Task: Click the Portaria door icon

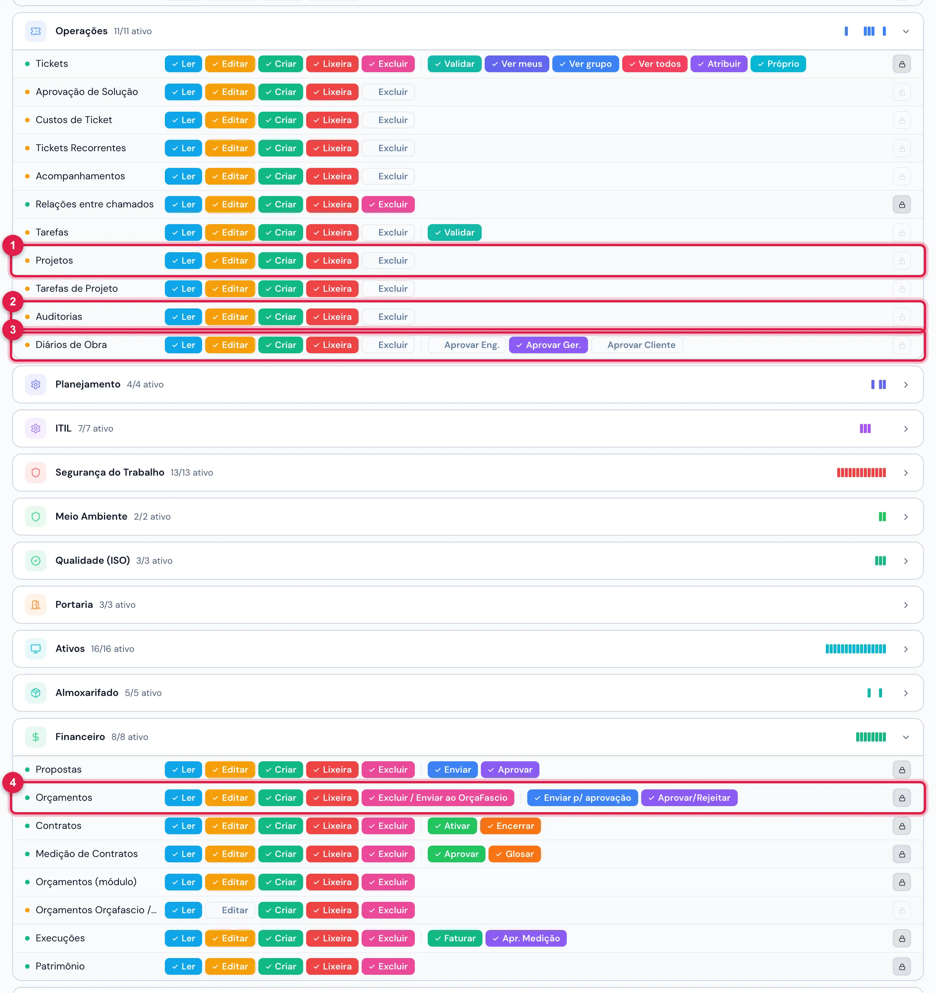Action: tap(35, 605)
